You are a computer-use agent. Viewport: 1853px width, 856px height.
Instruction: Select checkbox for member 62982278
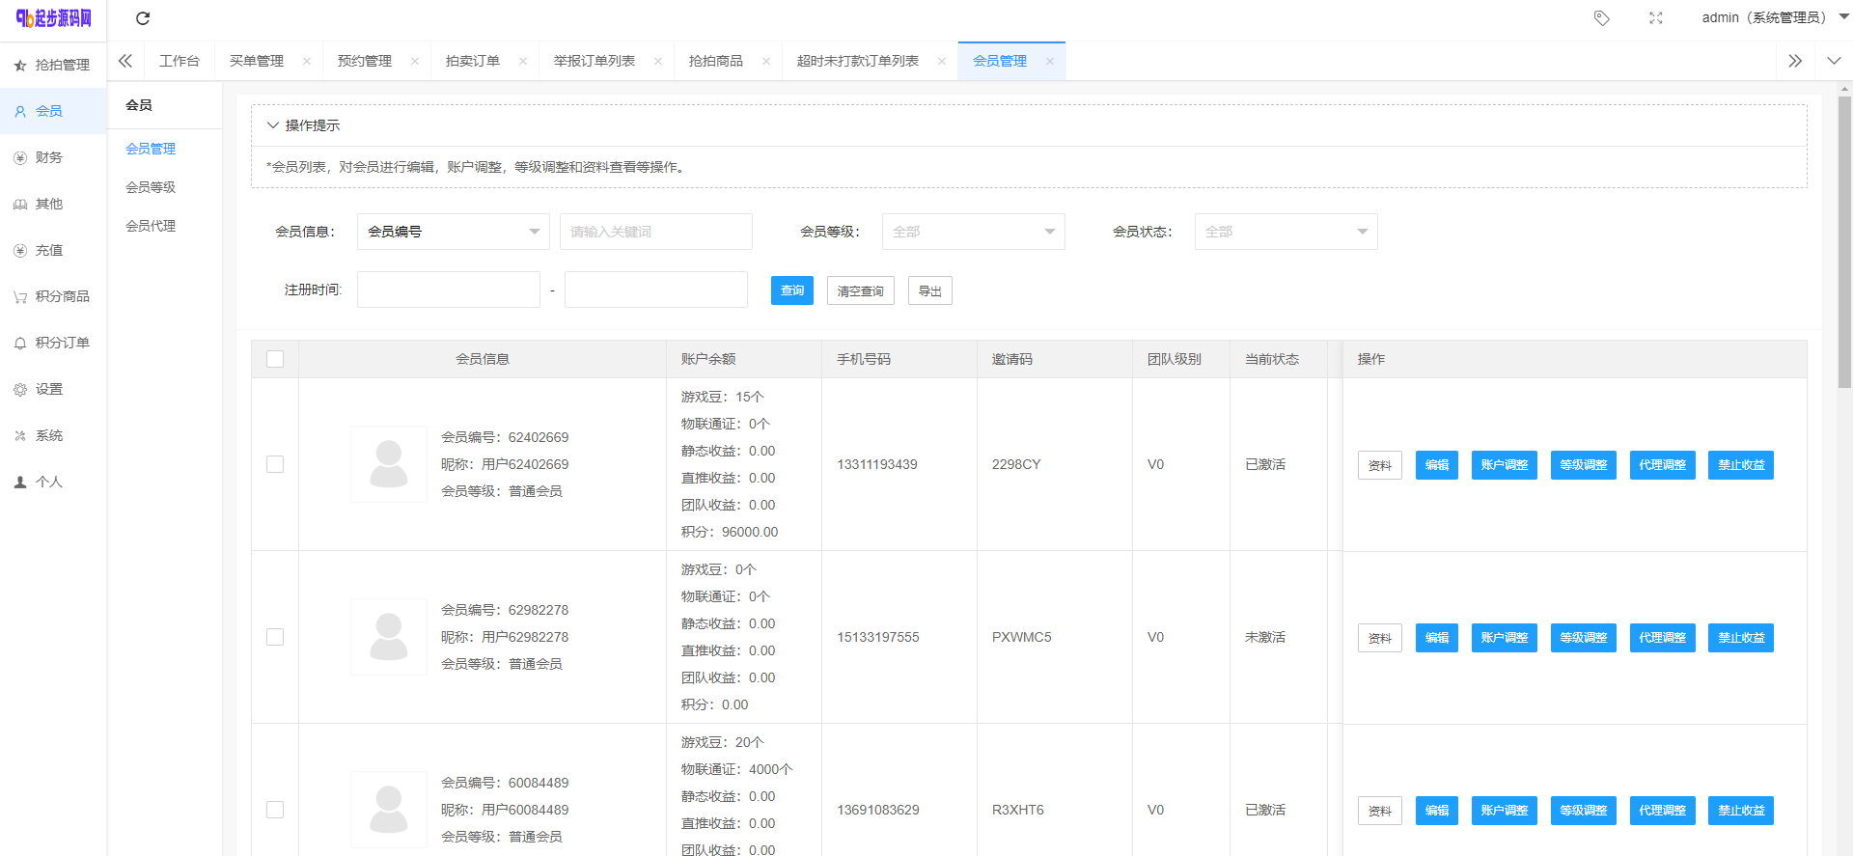point(275,637)
